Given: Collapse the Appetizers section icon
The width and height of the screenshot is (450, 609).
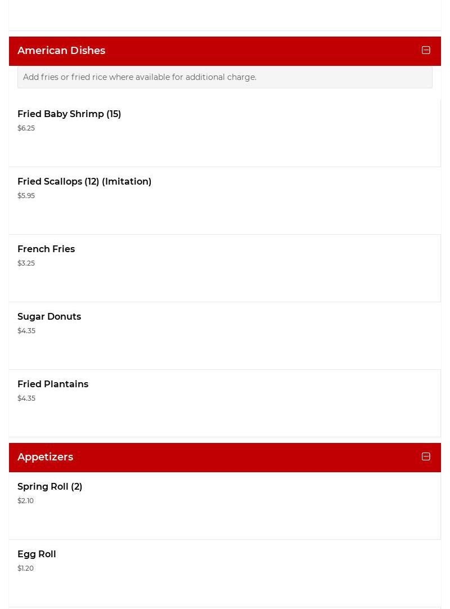Looking at the screenshot, I should (x=426, y=456).
